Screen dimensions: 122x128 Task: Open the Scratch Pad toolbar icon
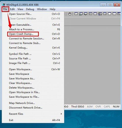(x=109, y=14)
